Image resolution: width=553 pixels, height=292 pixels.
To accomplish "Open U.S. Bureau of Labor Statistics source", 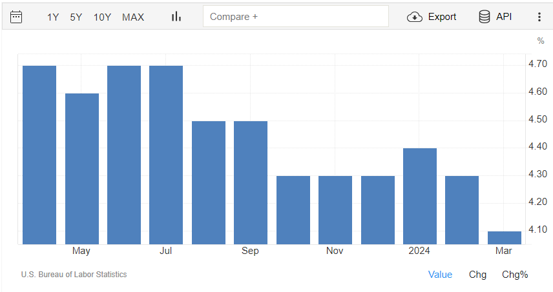I will coord(74,275).
